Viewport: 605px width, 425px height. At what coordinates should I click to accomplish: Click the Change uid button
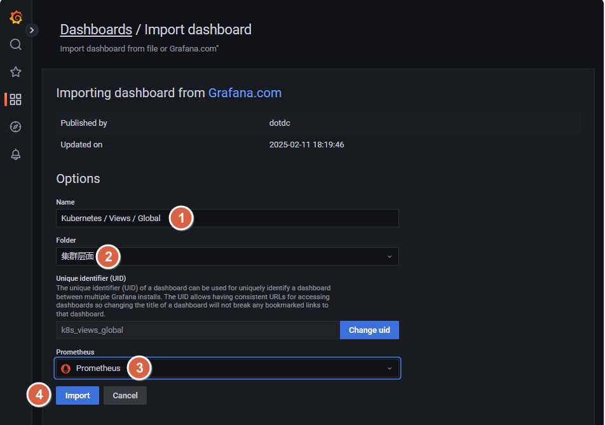pyautogui.click(x=369, y=330)
